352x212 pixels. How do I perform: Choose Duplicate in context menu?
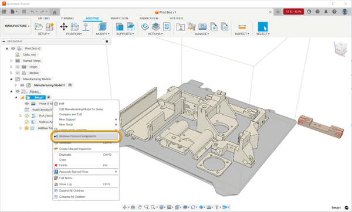(x=86, y=155)
